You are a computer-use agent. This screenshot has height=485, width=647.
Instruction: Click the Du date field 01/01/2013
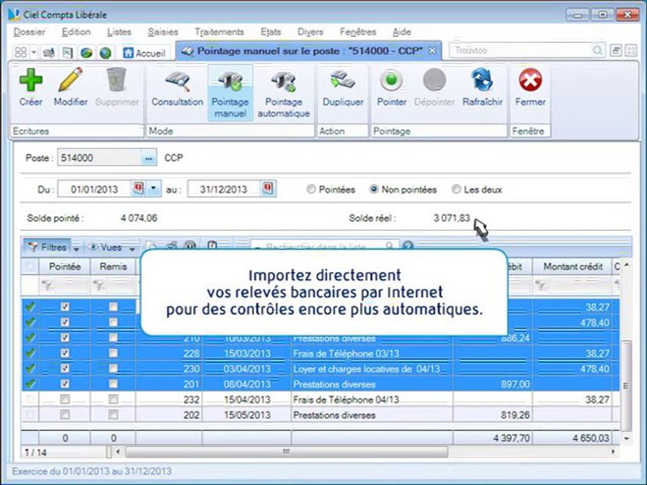pos(94,189)
